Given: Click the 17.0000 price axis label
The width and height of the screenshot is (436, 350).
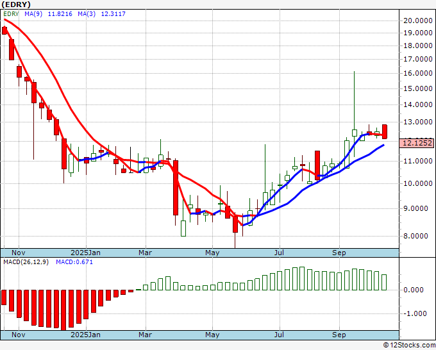Looking at the screenshot, I should [417, 59].
